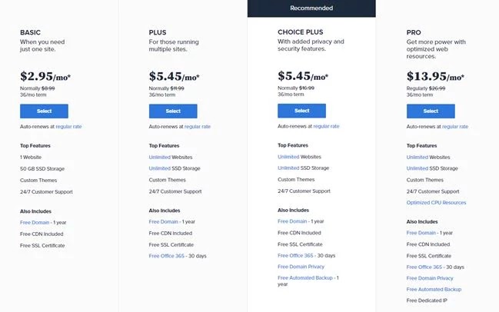Click Unlimited Websites link in Plus plan
The width and height of the screenshot is (499, 312).
point(159,157)
